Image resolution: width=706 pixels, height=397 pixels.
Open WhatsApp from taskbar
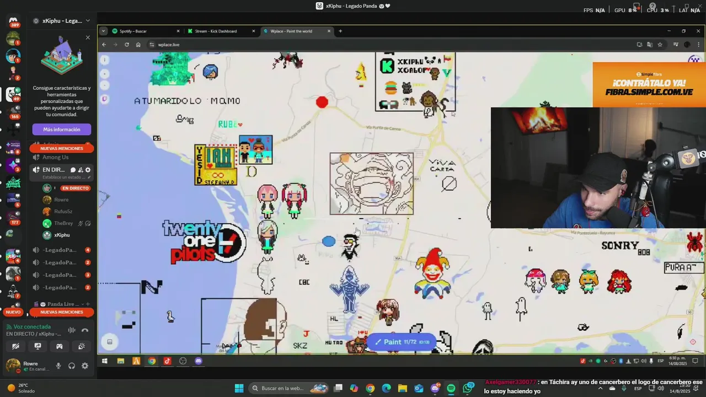468,388
